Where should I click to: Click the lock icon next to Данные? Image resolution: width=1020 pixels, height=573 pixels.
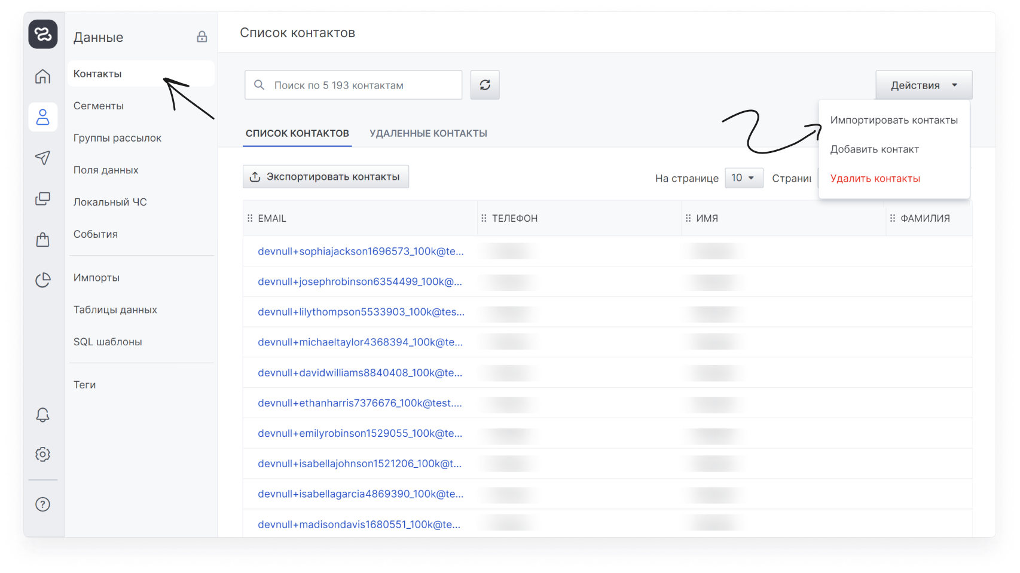(x=202, y=37)
